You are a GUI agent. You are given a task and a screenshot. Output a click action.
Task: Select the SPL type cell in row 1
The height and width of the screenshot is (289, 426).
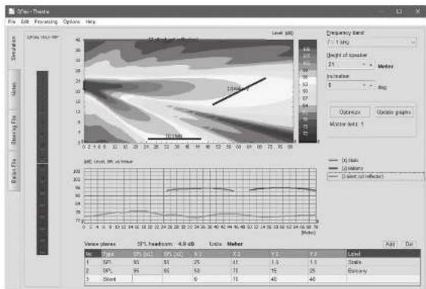coord(116,263)
